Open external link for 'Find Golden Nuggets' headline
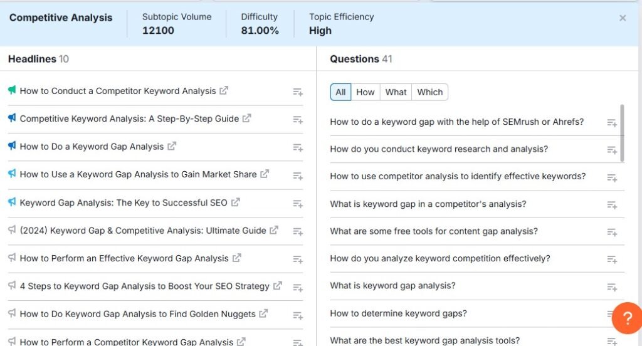This screenshot has width=642, height=346. [x=263, y=313]
